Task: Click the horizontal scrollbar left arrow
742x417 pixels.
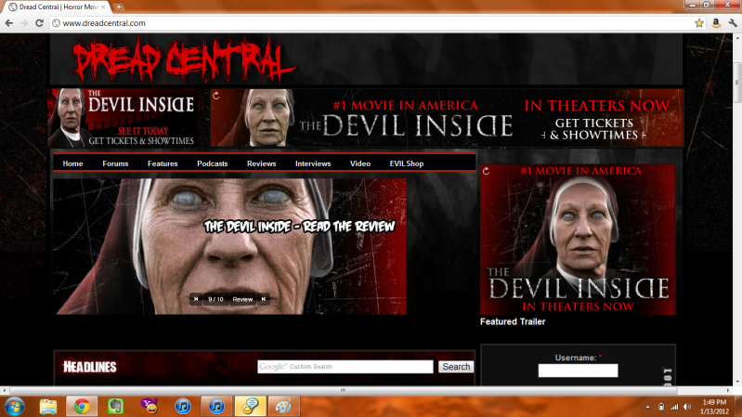Action: pyautogui.click(x=5, y=390)
